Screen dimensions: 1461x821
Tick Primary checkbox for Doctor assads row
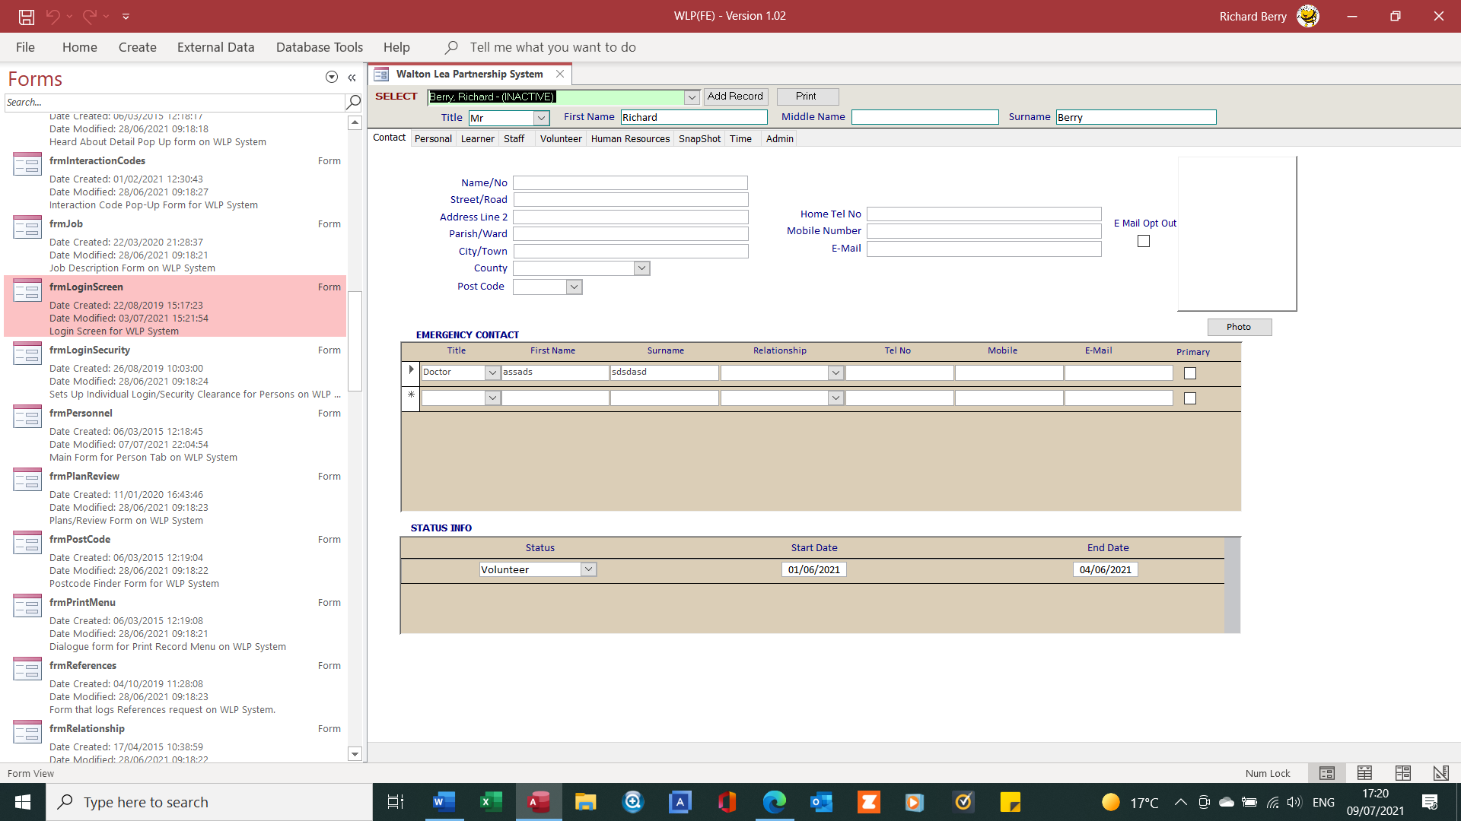pos(1190,373)
